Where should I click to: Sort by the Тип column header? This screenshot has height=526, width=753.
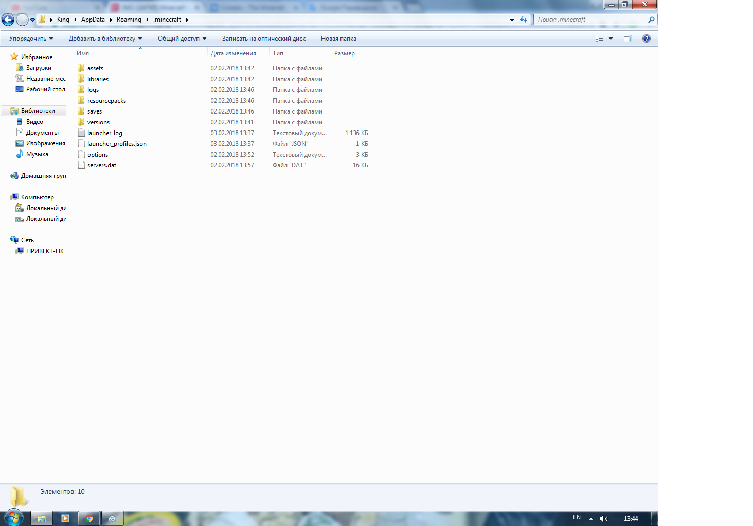pyautogui.click(x=300, y=53)
